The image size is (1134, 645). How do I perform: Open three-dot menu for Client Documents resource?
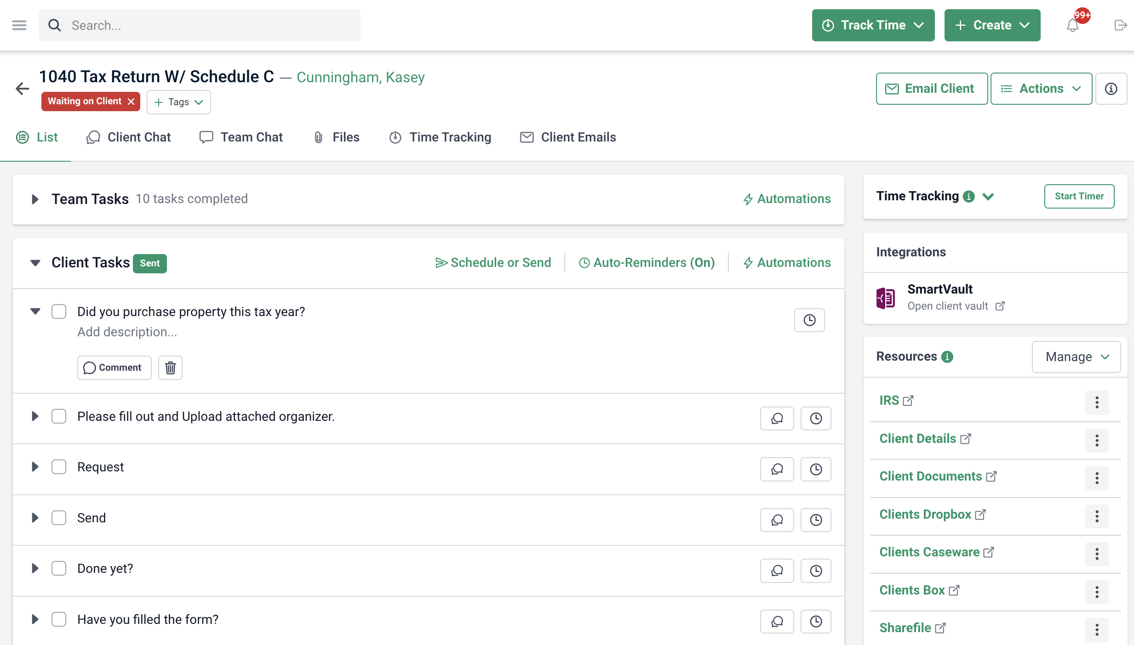(1097, 478)
